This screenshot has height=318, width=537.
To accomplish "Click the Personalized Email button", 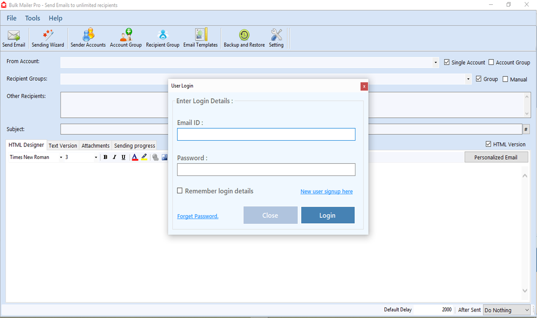I will pos(496,157).
